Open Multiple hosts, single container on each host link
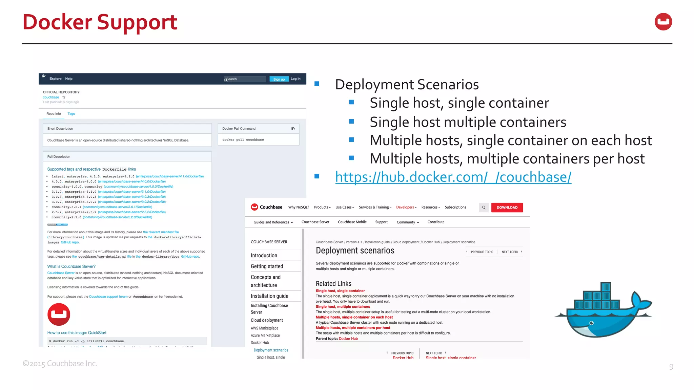Screen dimensions: 694x390 (354, 317)
